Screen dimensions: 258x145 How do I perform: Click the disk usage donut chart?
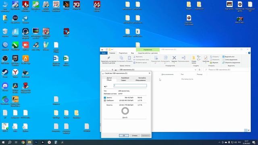pyautogui.click(x=125, y=111)
